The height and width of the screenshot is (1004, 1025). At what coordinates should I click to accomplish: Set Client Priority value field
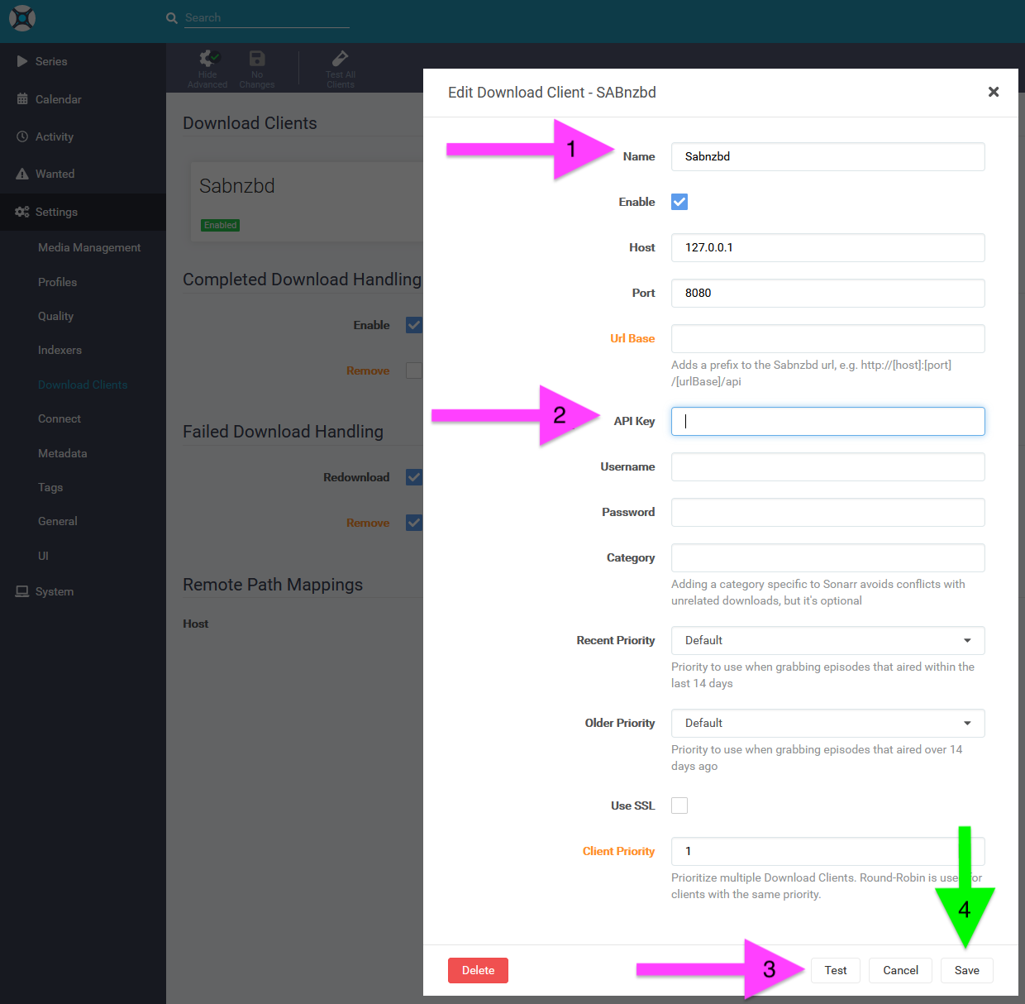pyautogui.click(x=827, y=851)
